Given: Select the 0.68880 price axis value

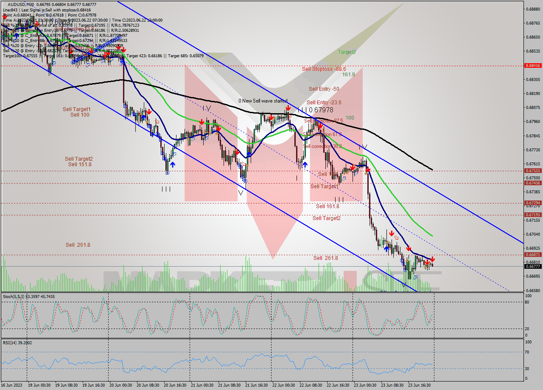Looking at the screenshot, I should point(533,9).
